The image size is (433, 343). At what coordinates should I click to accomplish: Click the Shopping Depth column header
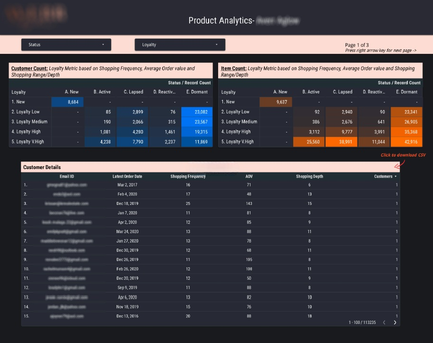pos(309,176)
